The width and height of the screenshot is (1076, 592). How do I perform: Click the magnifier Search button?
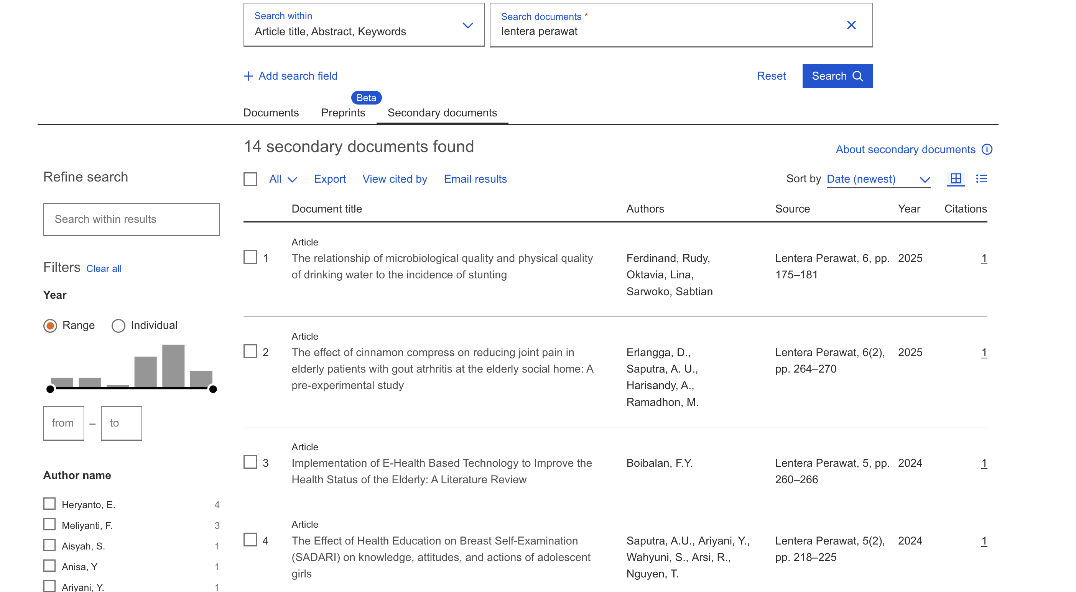tap(837, 76)
